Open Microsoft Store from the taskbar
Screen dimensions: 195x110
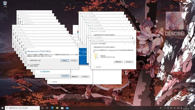(x=62, y=108)
